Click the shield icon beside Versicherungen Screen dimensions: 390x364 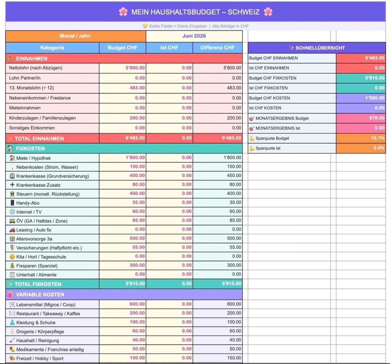point(12,248)
